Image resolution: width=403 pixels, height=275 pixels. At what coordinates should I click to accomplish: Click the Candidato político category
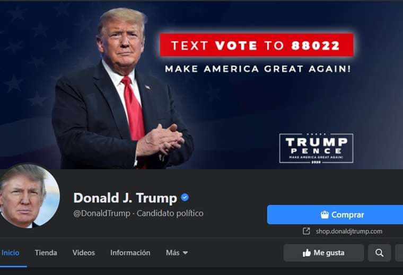170,213
